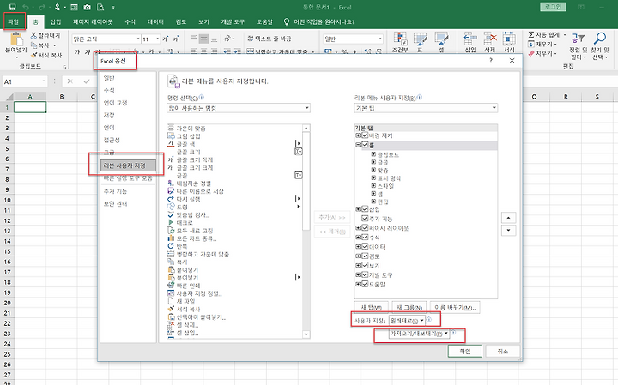This screenshot has width=618, height=385.
Task: Click the 삽입 cells icon in ribbon
Action: coord(470,39)
